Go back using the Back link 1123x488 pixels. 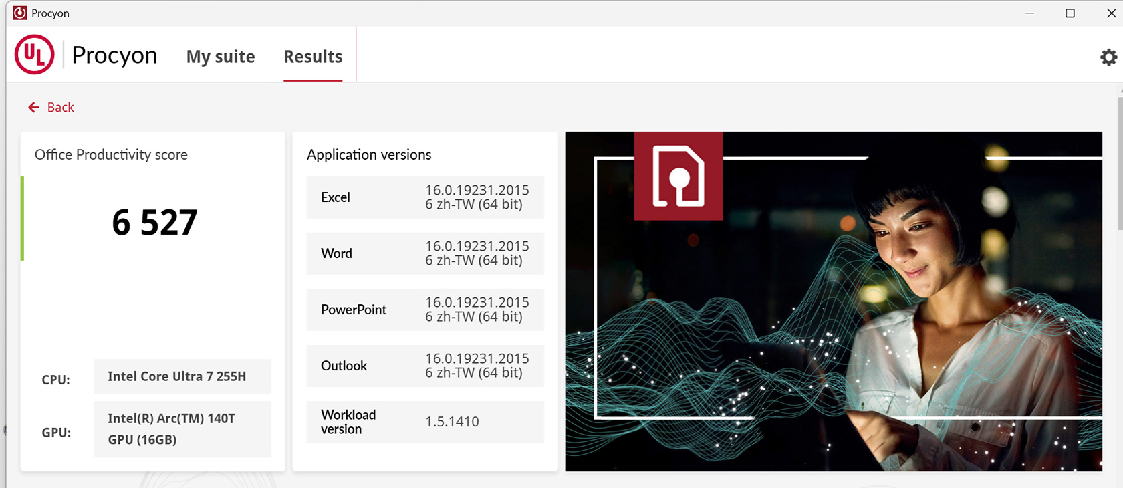click(x=60, y=108)
